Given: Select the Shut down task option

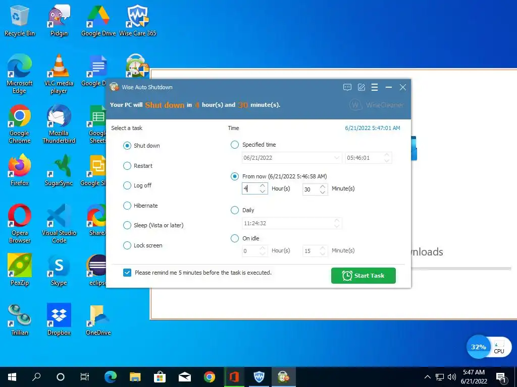Looking at the screenshot, I should (x=127, y=146).
